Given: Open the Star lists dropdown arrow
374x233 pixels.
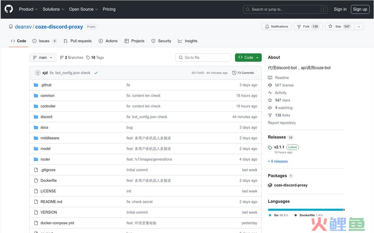Looking at the screenshot, I should coord(359,27).
